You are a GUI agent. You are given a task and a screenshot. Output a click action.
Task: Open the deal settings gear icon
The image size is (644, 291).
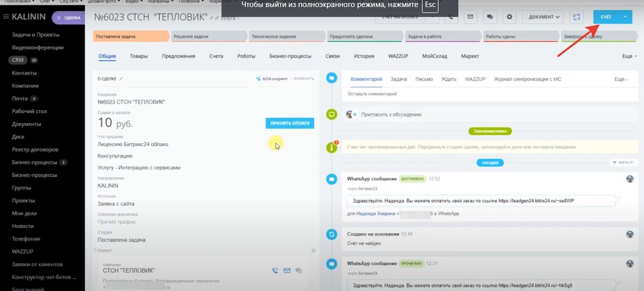click(x=509, y=17)
